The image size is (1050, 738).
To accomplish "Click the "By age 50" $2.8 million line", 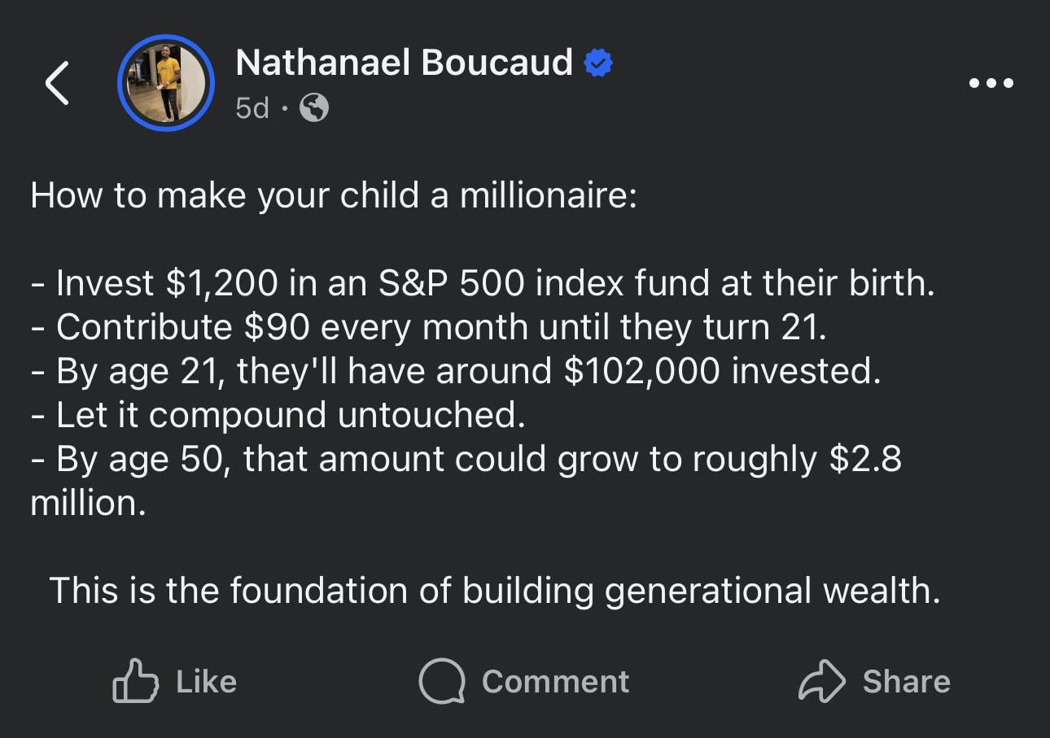I will pos(466,459).
